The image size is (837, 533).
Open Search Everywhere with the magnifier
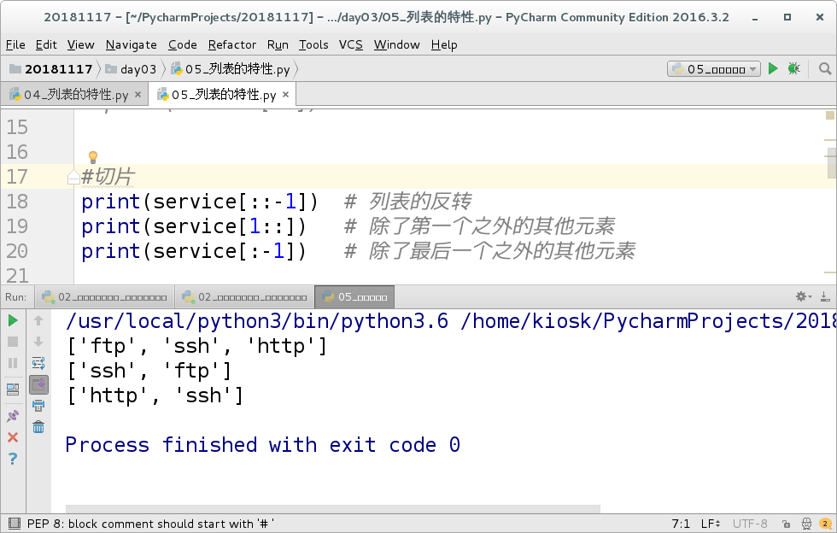point(824,68)
